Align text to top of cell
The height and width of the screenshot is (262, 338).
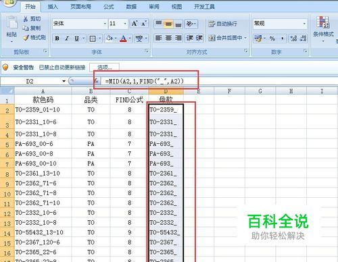pyautogui.click(x=159, y=24)
